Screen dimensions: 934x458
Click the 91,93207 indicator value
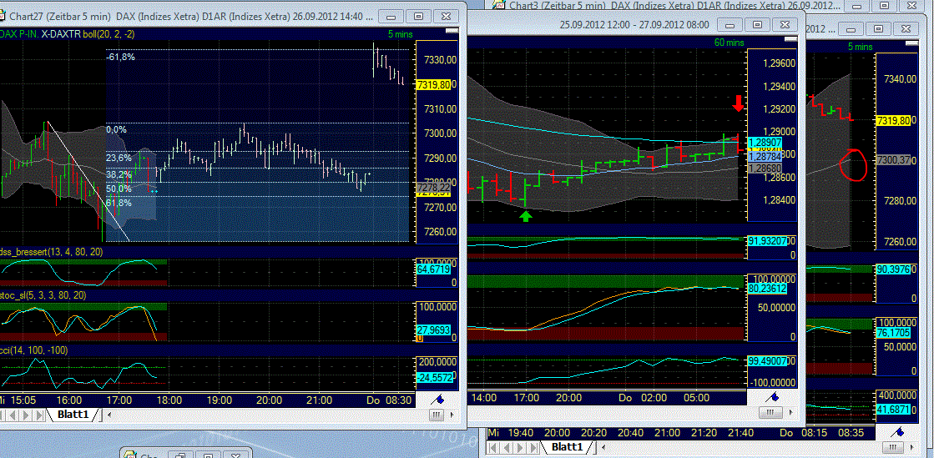[766, 241]
